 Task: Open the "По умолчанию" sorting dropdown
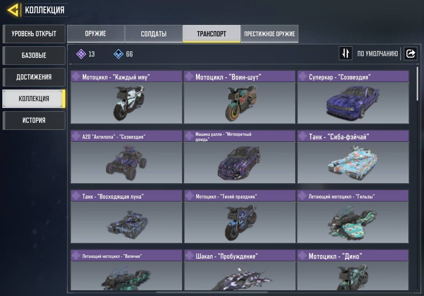click(x=378, y=53)
